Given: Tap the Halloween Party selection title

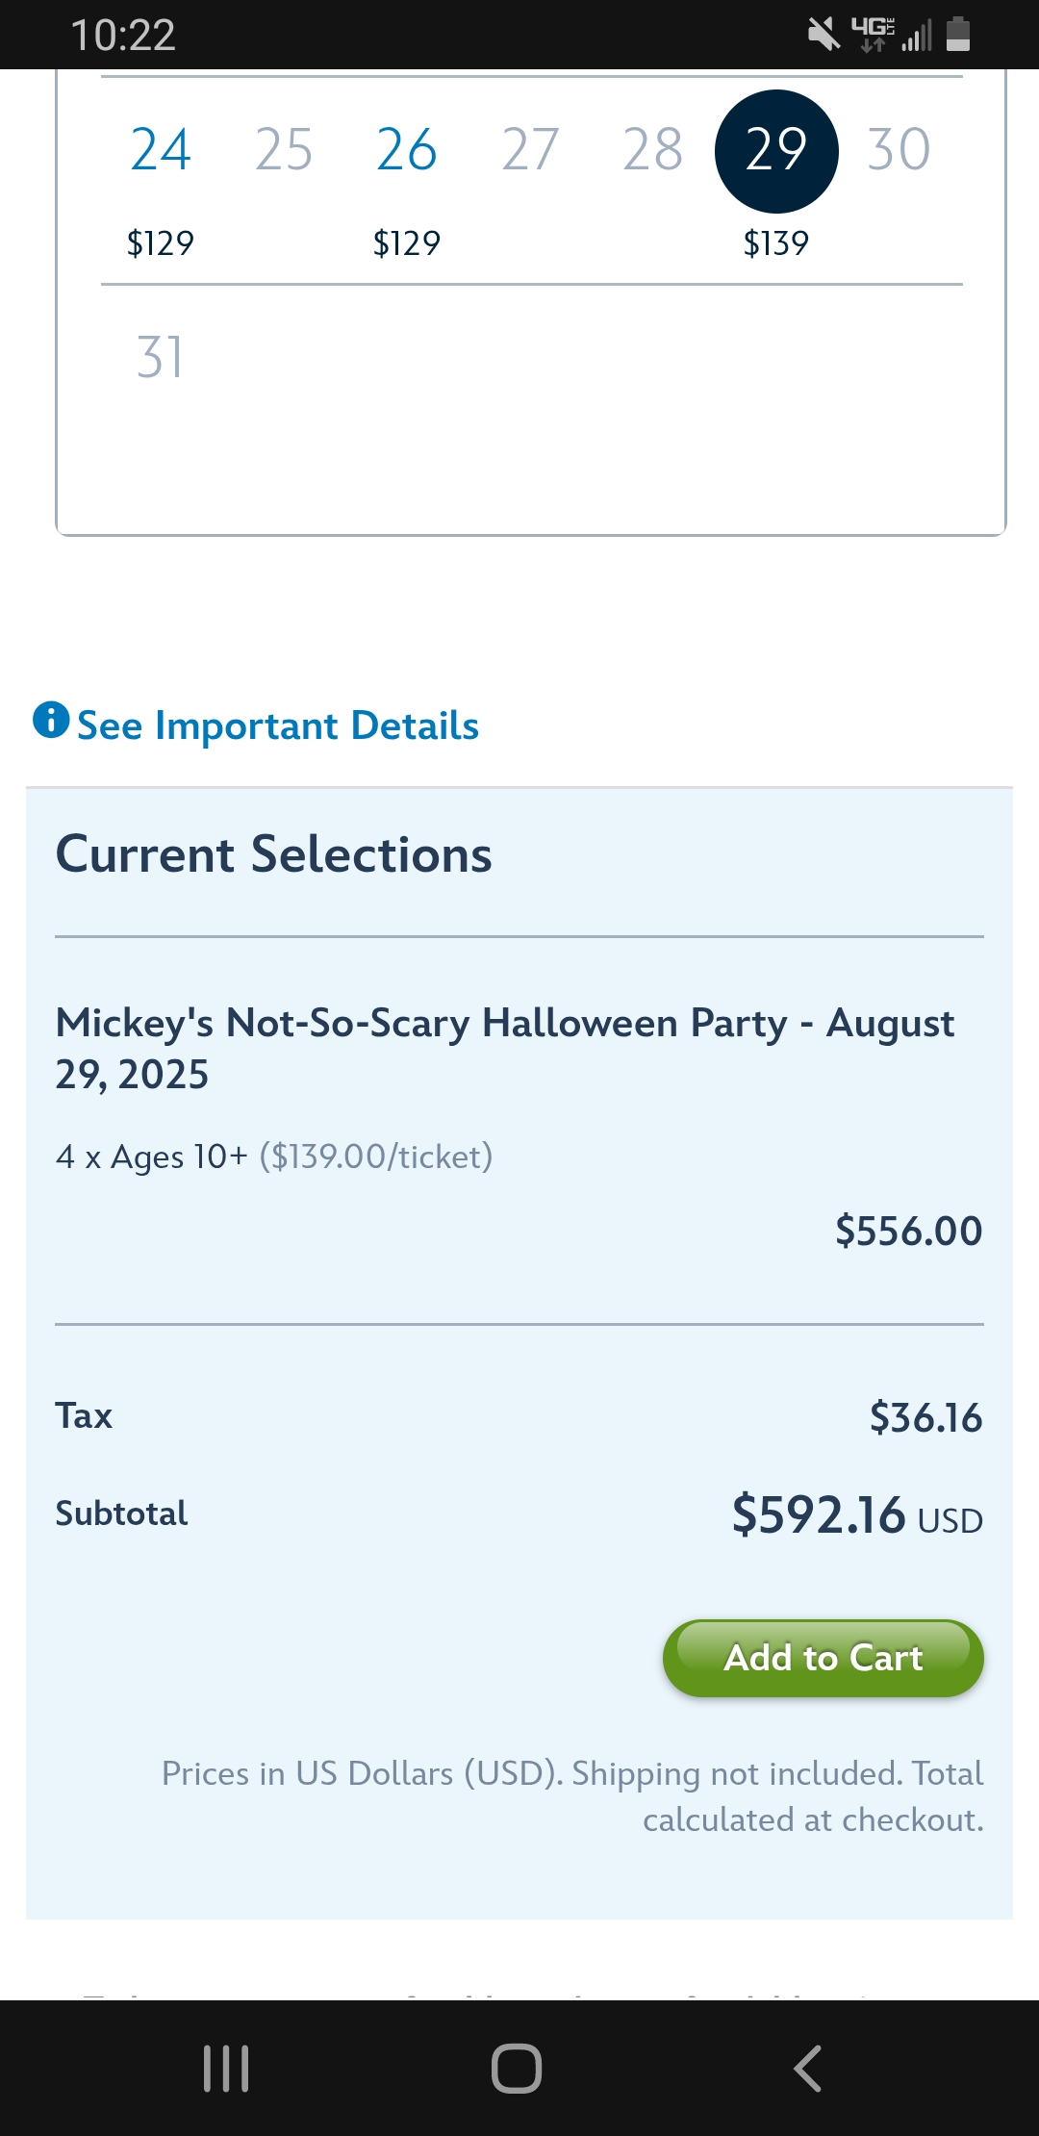Looking at the screenshot, I should click(505, 1049).
